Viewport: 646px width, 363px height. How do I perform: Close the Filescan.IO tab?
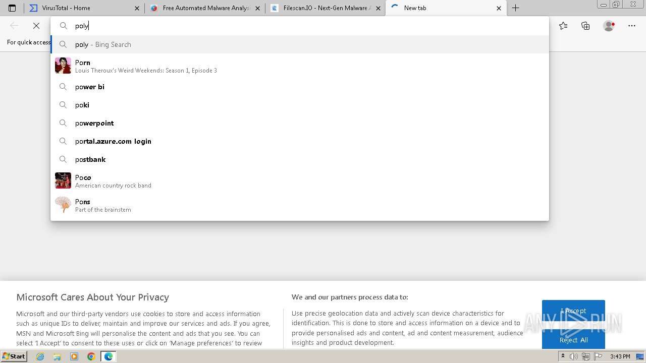(379, 8)
